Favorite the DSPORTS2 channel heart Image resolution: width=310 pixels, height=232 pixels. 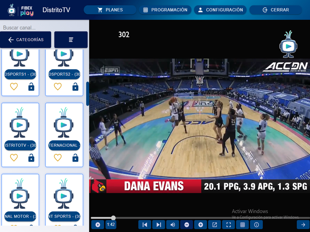58,87
